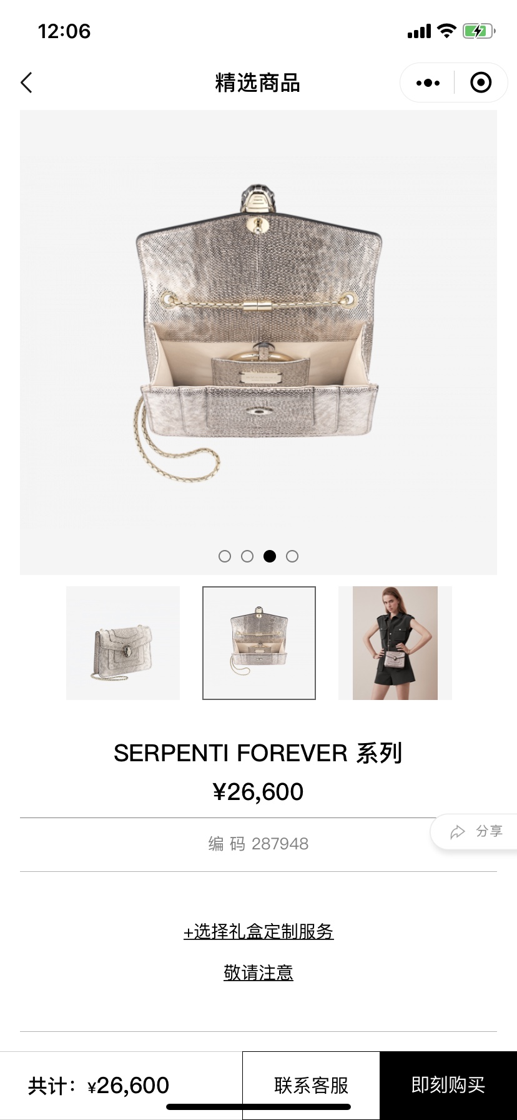Select the second carousel page dot
517x1120 pixels.
click(x=247, y=556)
